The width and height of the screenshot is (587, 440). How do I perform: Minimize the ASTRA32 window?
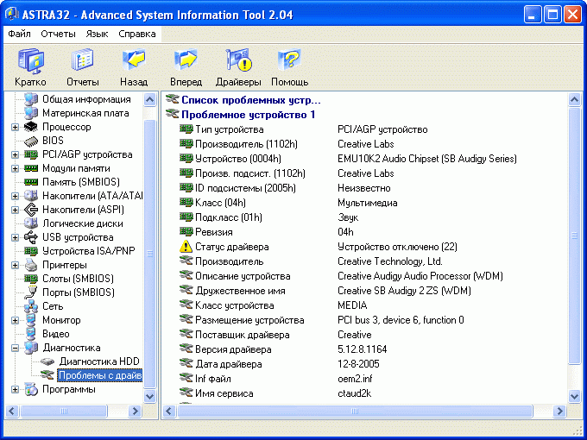click(533, 15)
